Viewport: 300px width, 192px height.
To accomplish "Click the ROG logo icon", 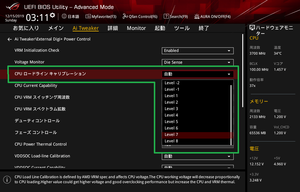I will tap(13, 7).
